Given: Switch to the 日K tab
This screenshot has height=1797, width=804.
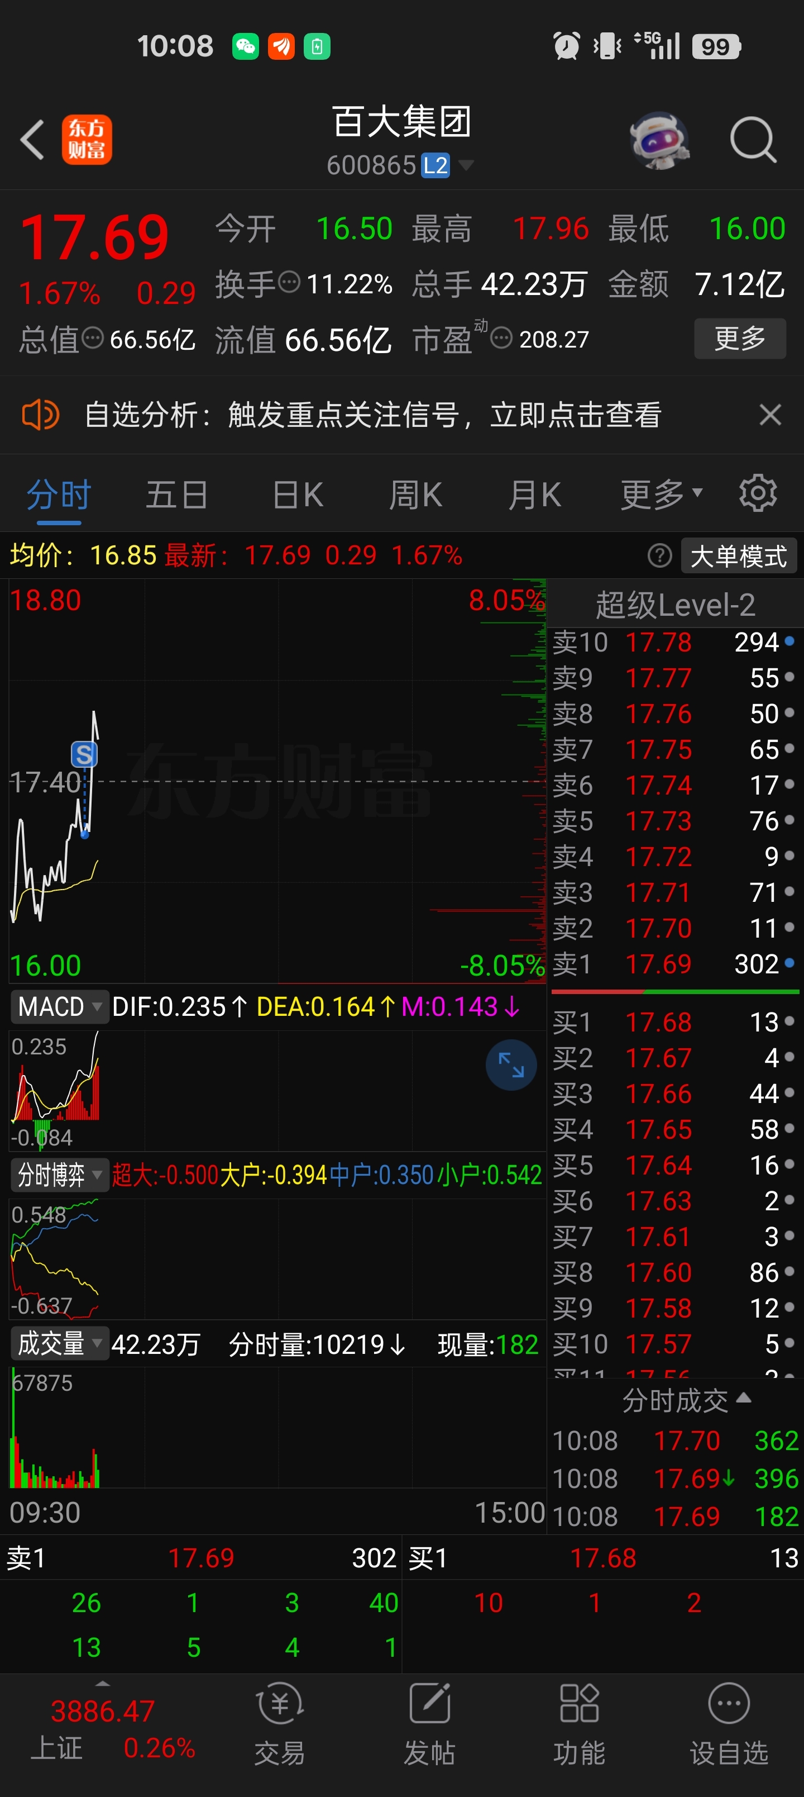Looking at the screenshot, I should coord(298,495).
